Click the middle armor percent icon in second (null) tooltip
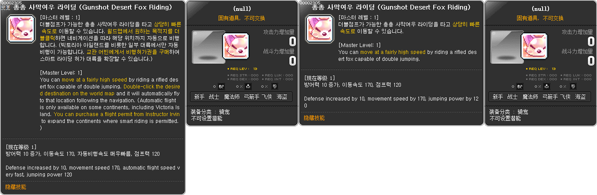Image resolution: width=597 pixels, height=195 pixels. click(547, 87)
